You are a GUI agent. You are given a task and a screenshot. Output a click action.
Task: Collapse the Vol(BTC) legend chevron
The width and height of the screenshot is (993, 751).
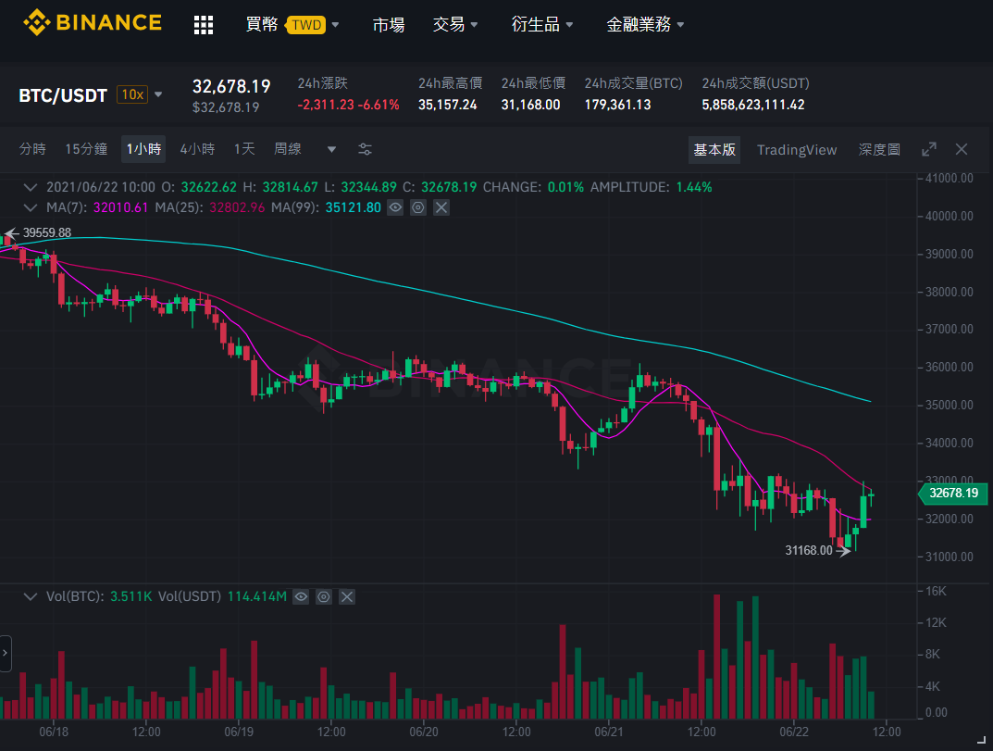(30, 596)
